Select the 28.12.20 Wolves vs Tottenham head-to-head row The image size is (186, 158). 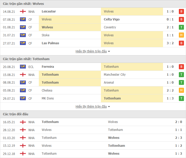(x=93, y=130)
